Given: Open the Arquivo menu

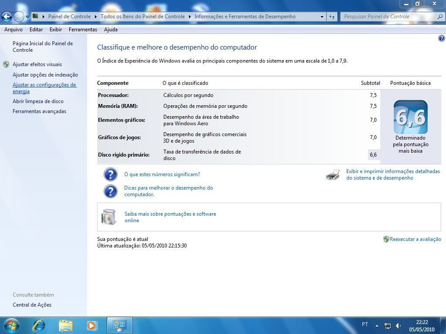Looking at the screenshot, I should [14, 30].
